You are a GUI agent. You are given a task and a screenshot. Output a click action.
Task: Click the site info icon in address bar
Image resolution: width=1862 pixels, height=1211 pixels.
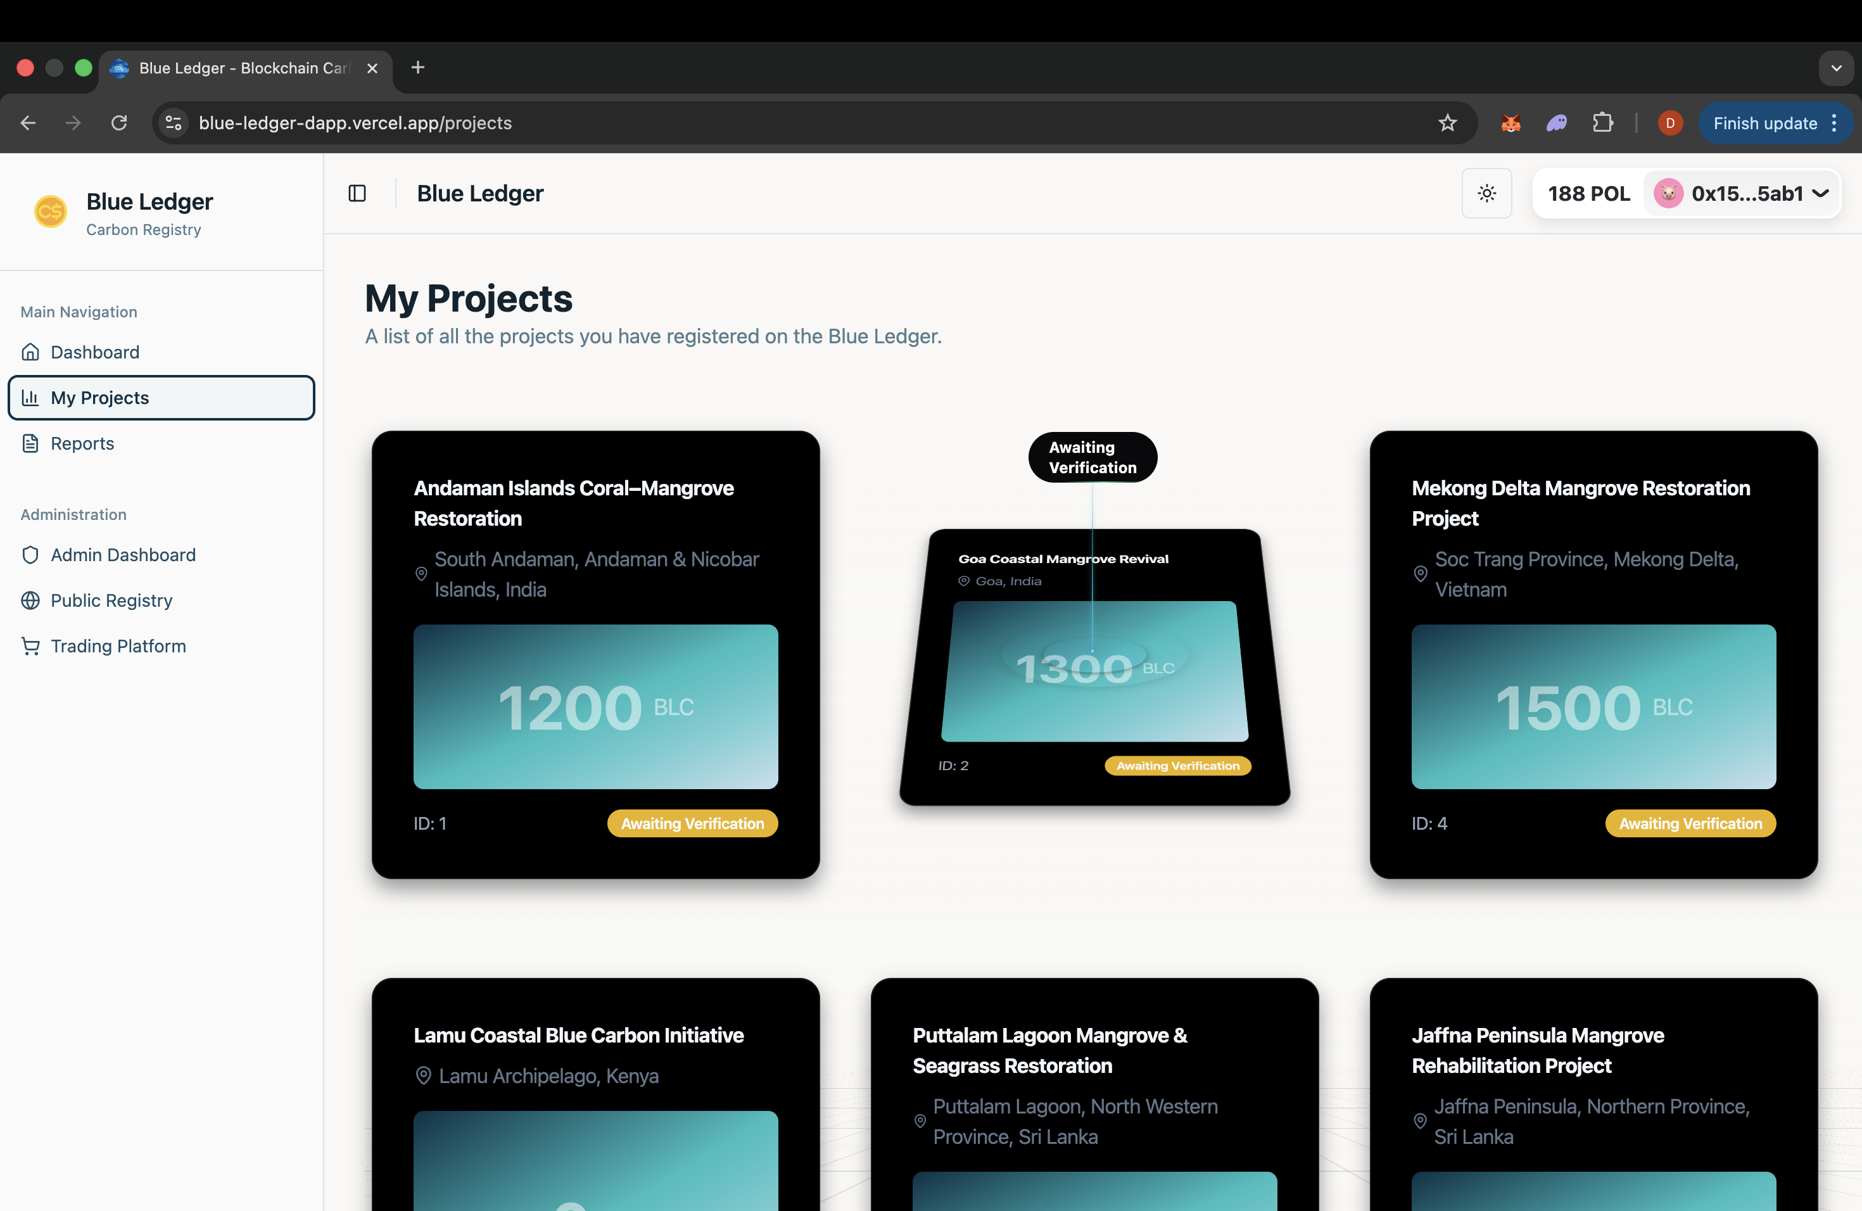174,123
